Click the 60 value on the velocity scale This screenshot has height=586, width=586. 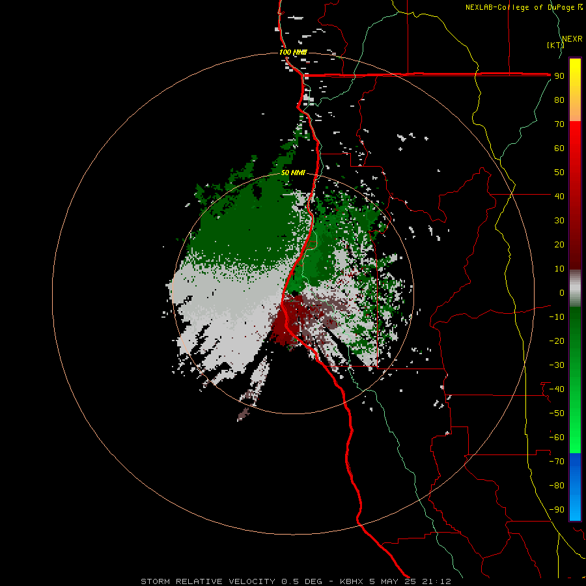pos(559,148)
